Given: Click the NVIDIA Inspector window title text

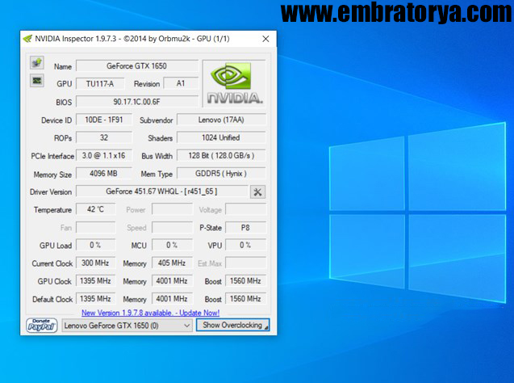Looking at the screenshot, I should pos(132,39).
